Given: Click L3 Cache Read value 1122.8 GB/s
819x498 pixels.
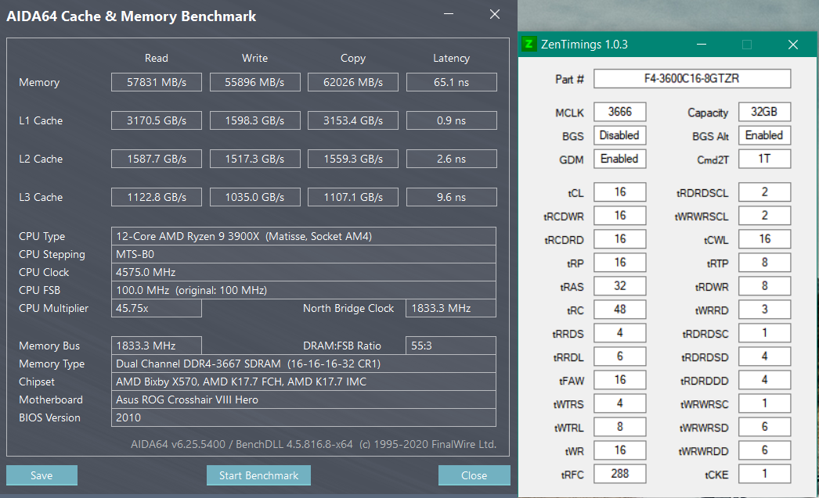Looking at the screenshot, I should [x=156, y=197].
